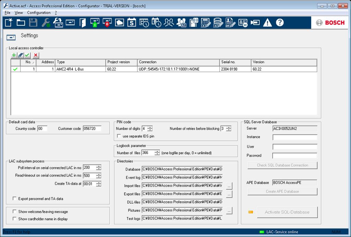Screen dimensions: 351x237
Task: Open the output signals icon with red marker
Action: click(107, 23)
